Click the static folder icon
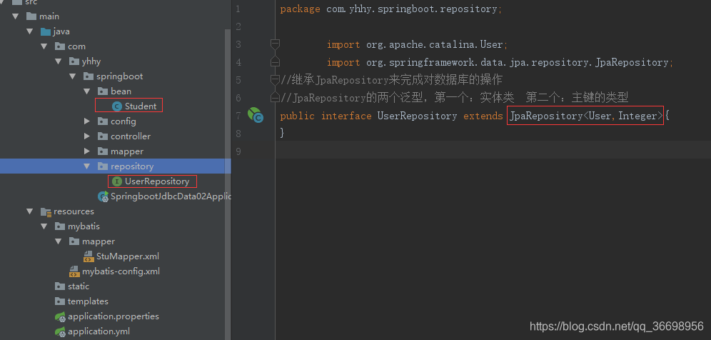The width and height of the screenshot is (711, 340). [x=60, y=286]
